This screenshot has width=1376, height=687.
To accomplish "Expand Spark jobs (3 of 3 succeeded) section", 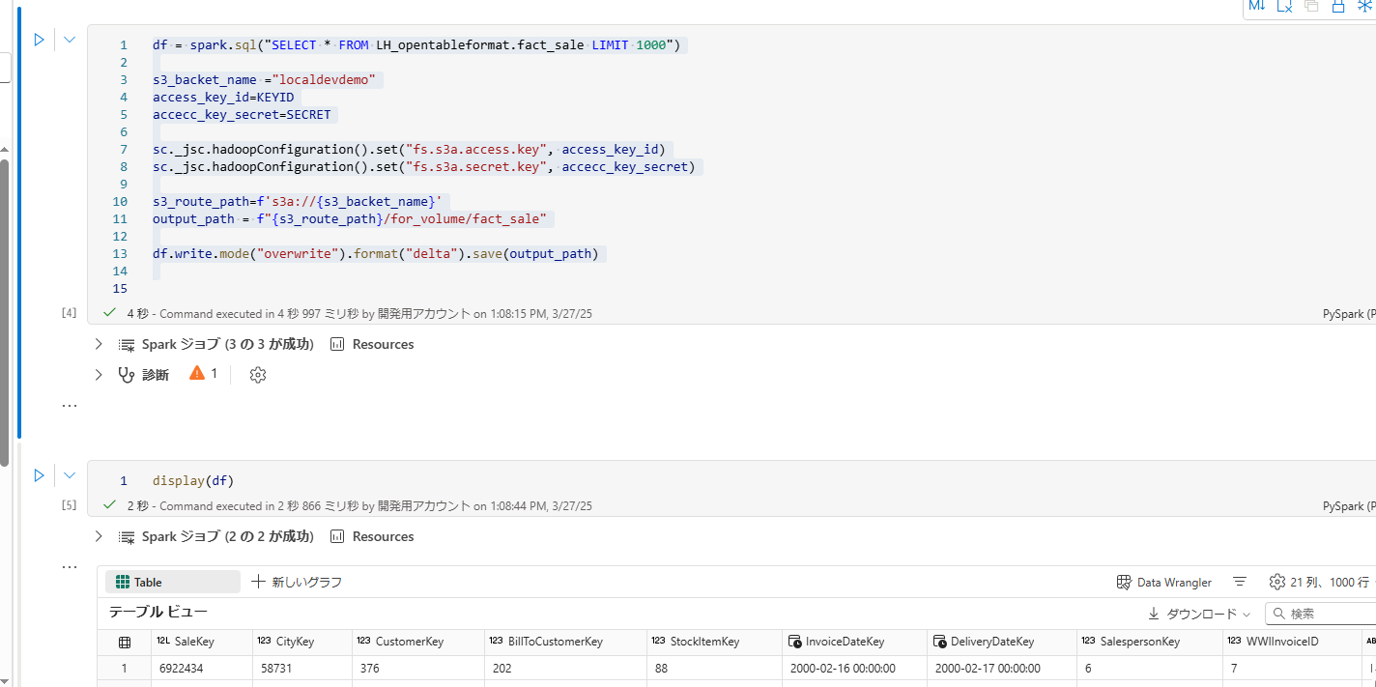I will (99, 344).
